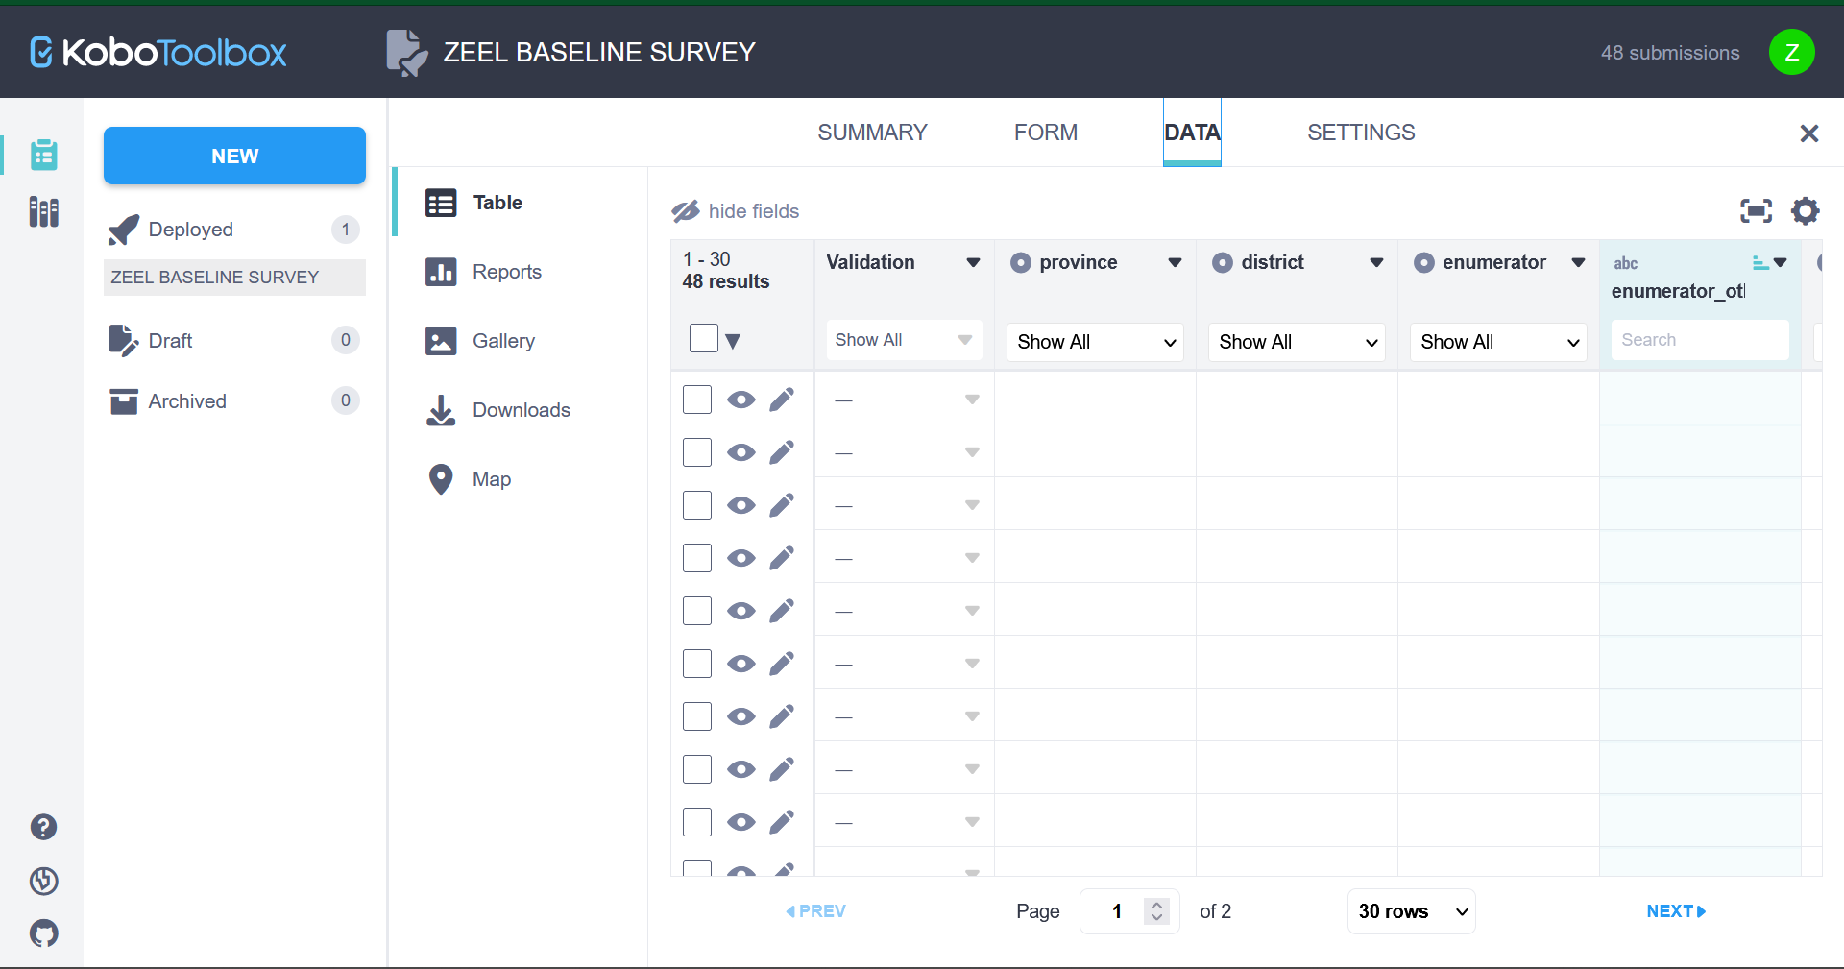The width and height of the screenshot is (1844, 969).
Task: Create a project with the NEW button
Action: click(233, 156)
